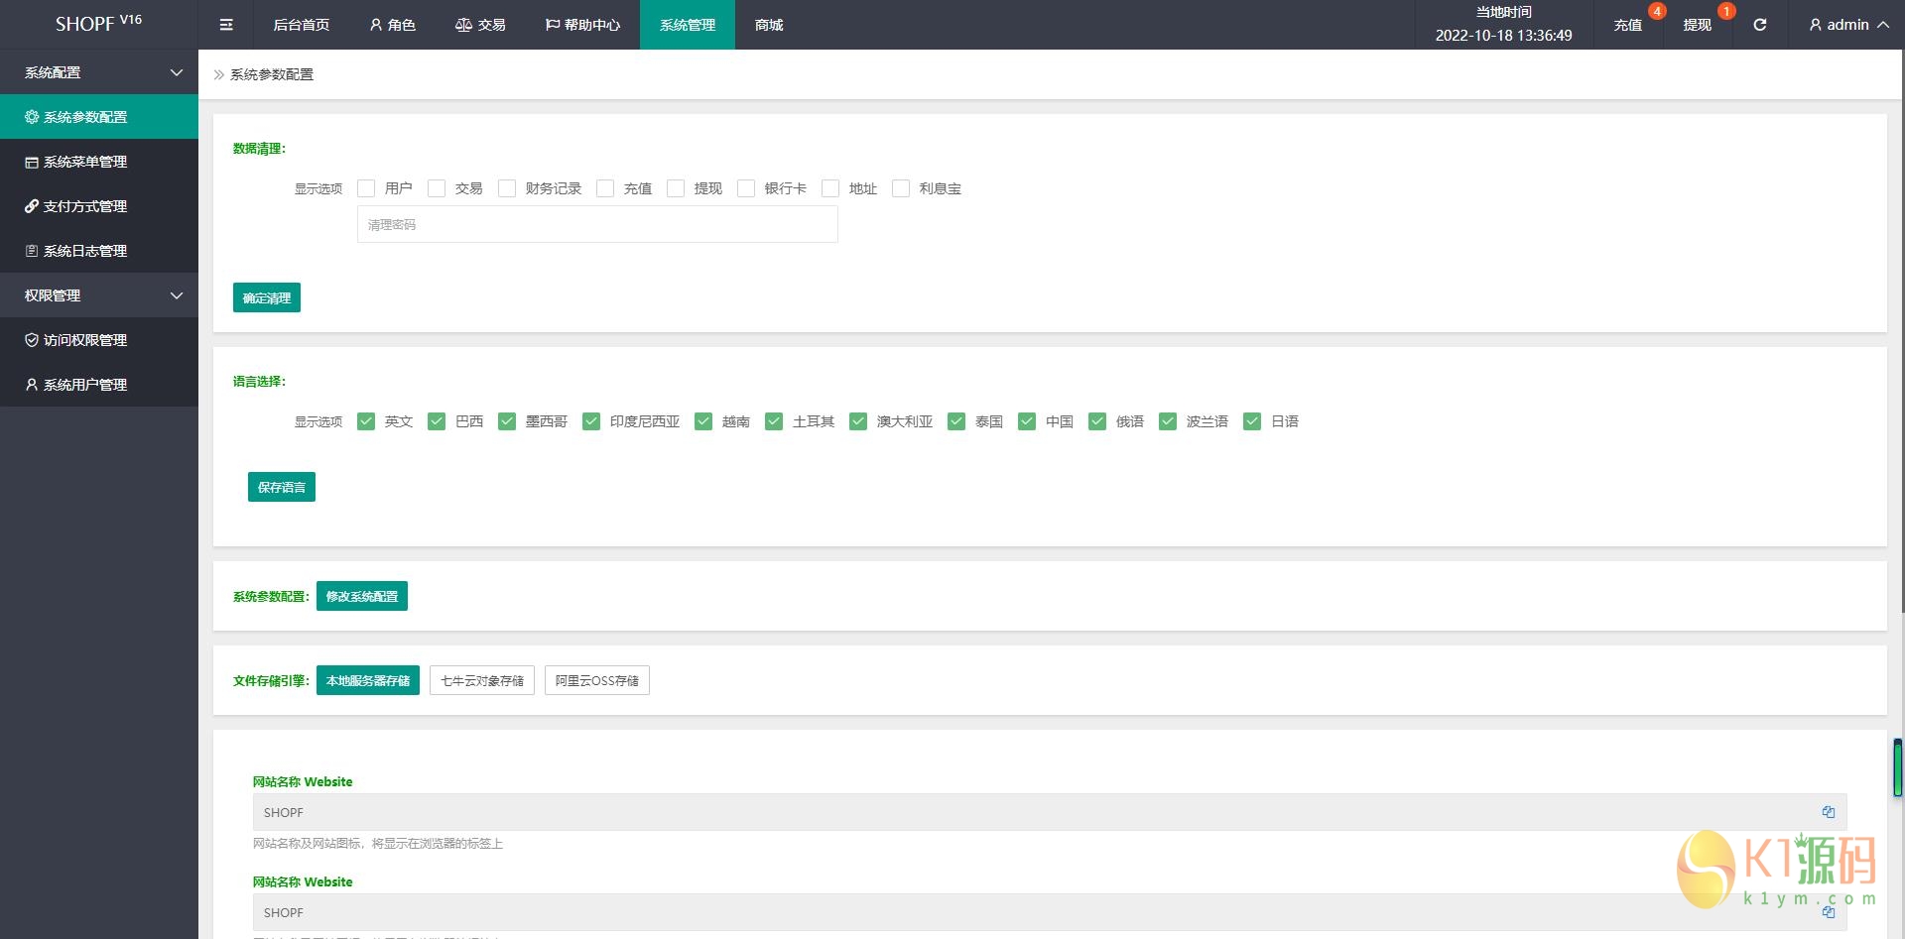Click the shield icon beside 访问权限管理

pos(32,340)
